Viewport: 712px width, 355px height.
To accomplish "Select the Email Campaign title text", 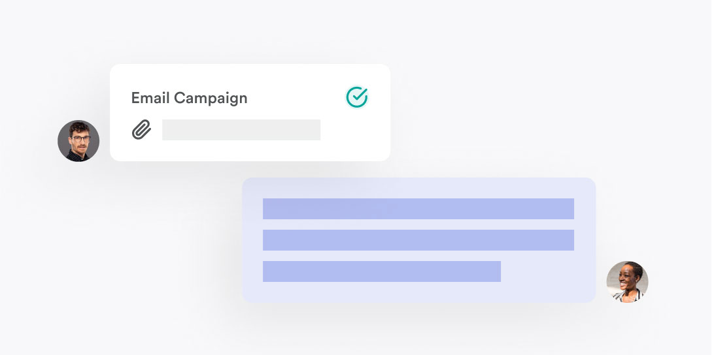I will pyautogui.click(x=190, y=98).
